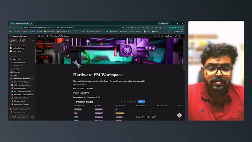Open the Share menu in Notion top bar

(x=169, y=36)
